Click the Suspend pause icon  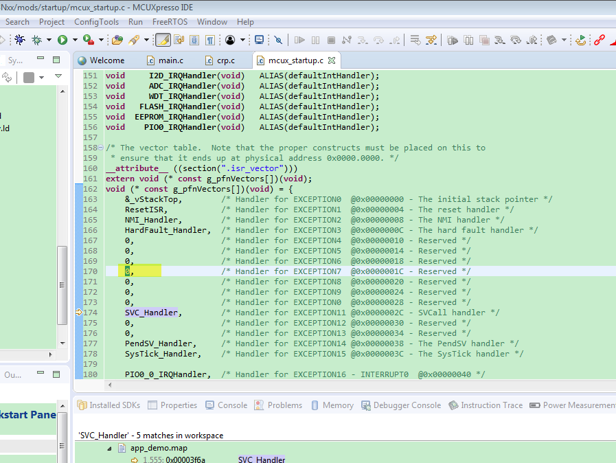pyautogui.click(x=316, y=40)
